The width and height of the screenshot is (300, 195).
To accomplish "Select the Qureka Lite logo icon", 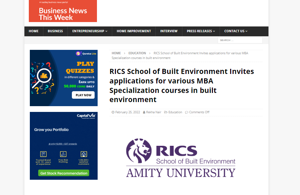I will click(78, 54).
